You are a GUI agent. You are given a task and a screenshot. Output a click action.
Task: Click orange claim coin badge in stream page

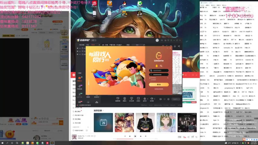pyautogui.click(x=10, y=134)
